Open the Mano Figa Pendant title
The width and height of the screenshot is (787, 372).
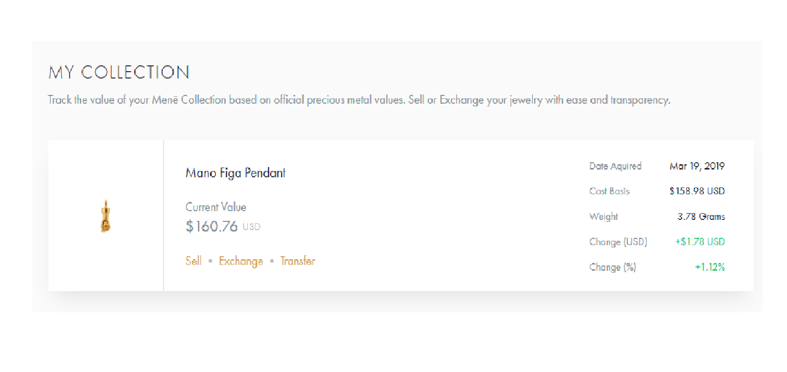point(235,173)
